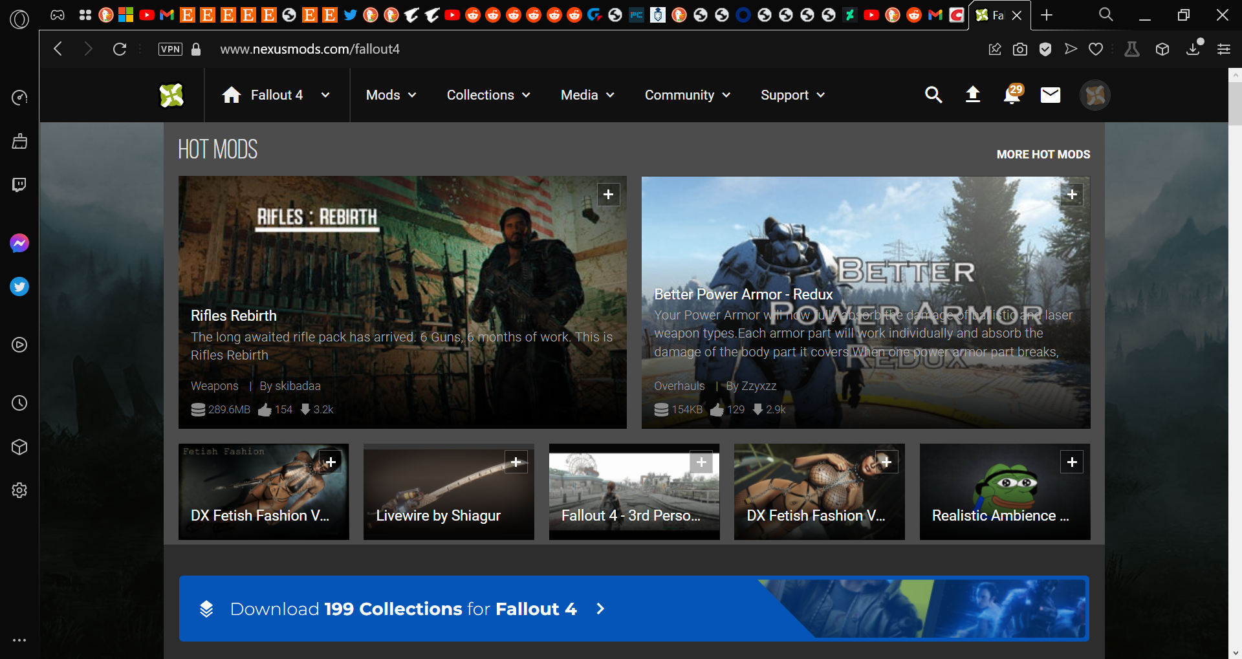Toggle the plus on Realistic Ambience card
The image size is (1242, 659).
click(1072, 462)
